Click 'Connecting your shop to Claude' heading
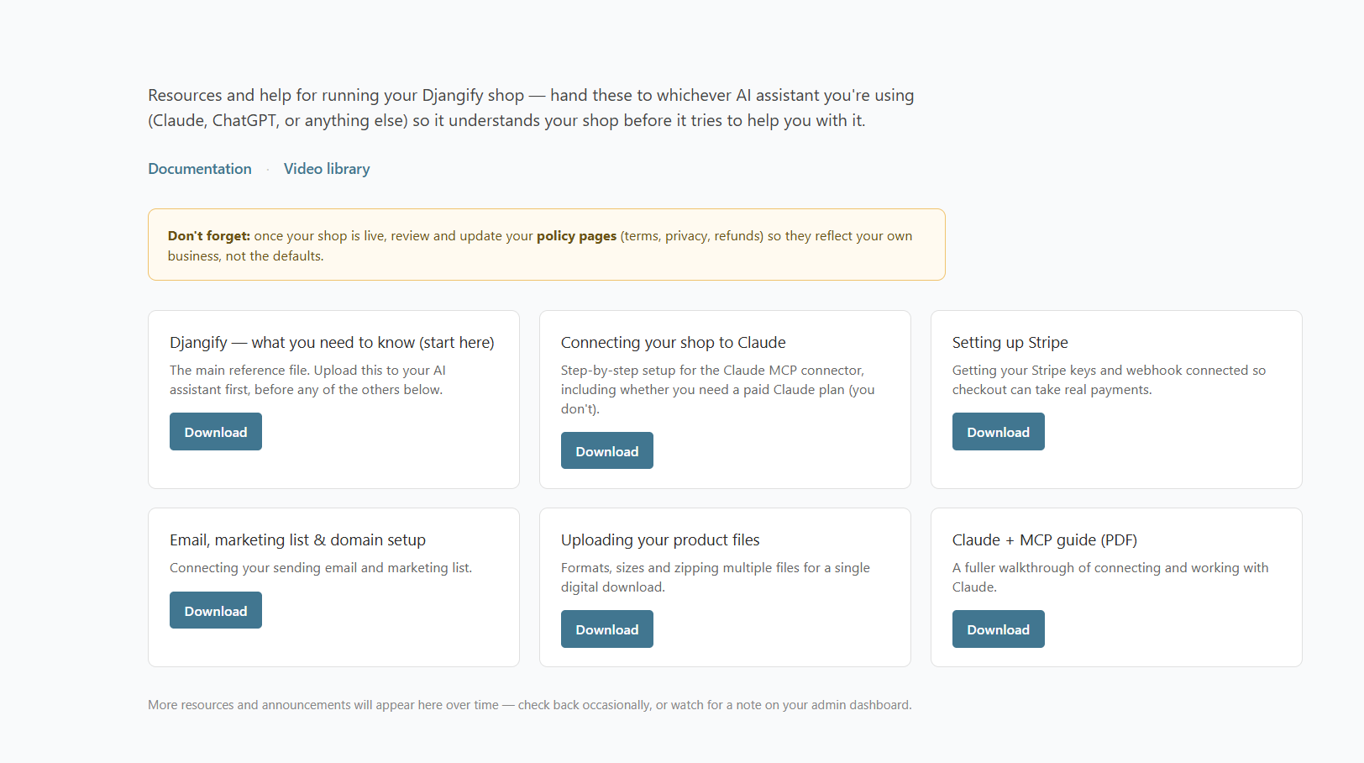The width and height of the screenshot is (1364, 763). click(x=674, y=343)
